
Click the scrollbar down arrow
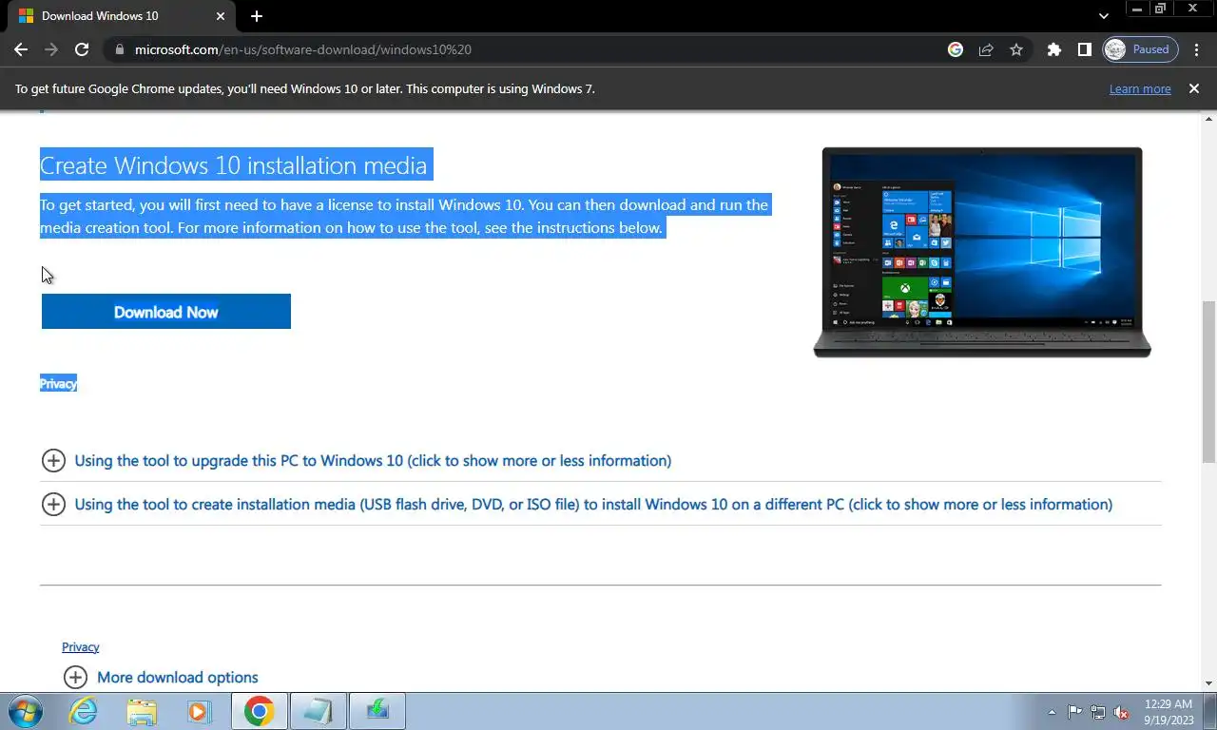[x=1208, y=682]
